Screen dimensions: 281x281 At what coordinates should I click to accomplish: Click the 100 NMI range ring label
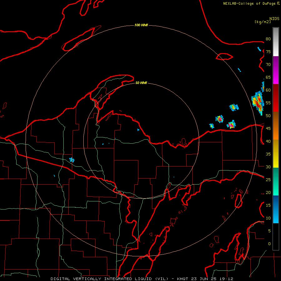[141, 25]
